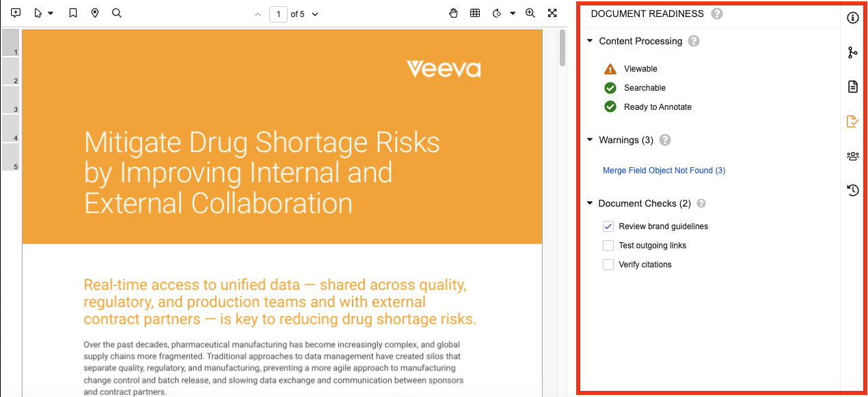This screenshot has width=868, height=397.
Task: Click the bookmark icon in toolbar
Action: click(x=73, y=13)
